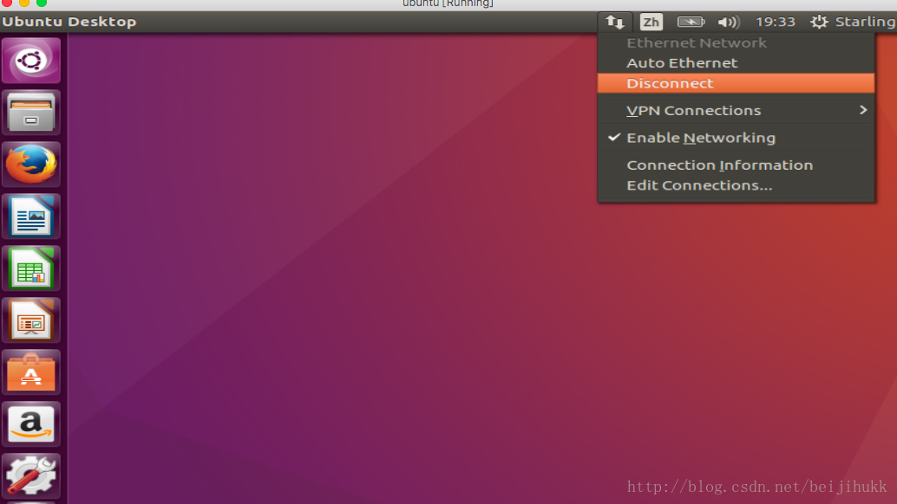Choose Disconnect from network menu
This screenshot has height=504, width=897.
tap(737, 83)
